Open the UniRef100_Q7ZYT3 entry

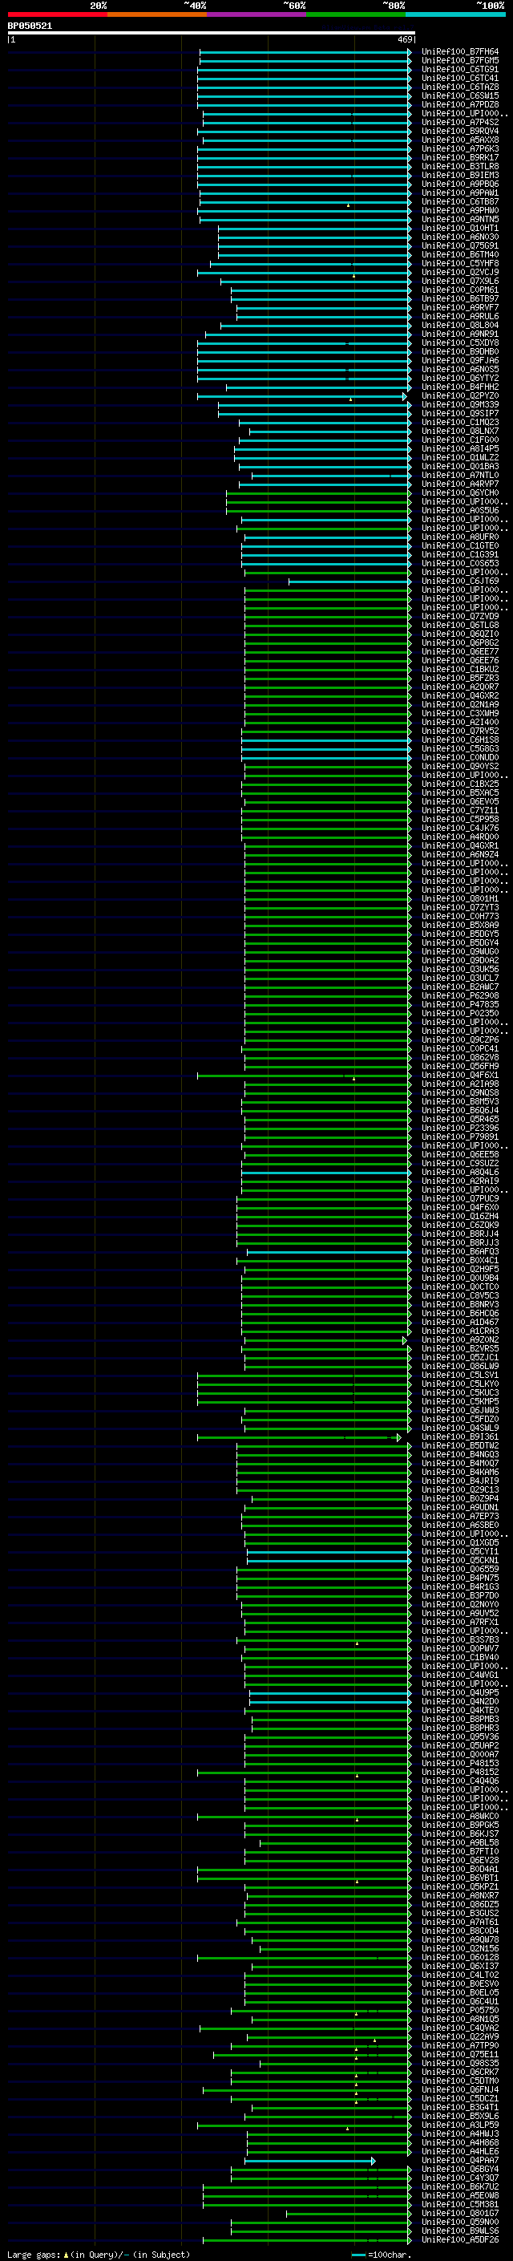[459, 906]
